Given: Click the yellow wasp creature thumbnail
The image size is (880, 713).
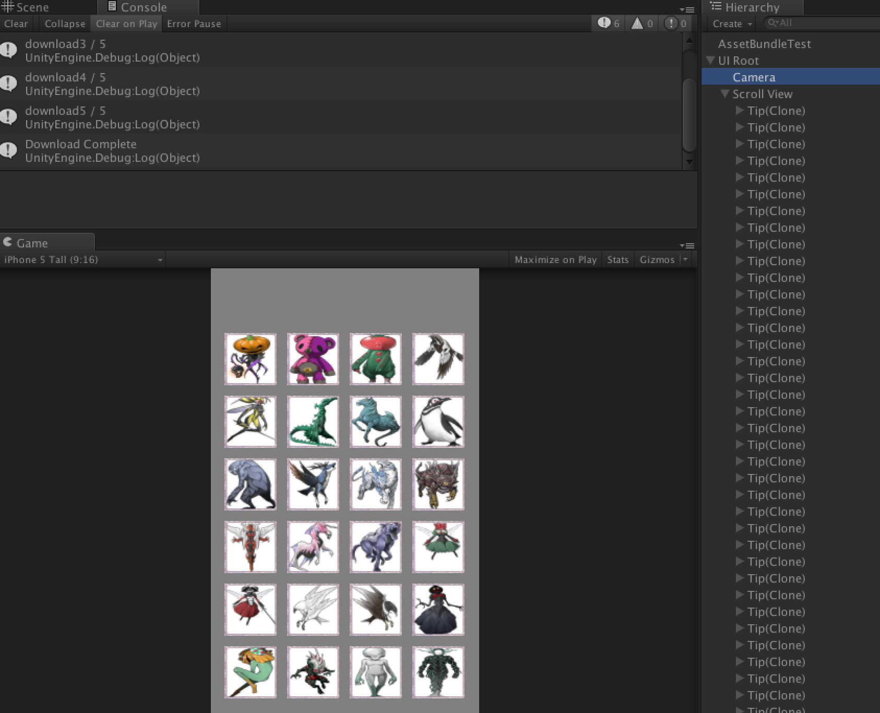Looking at the screenshot, I should tap(251, 422).
